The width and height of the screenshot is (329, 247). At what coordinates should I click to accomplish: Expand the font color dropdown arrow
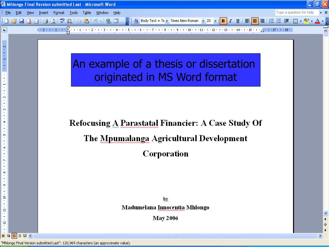coord(323,21)
